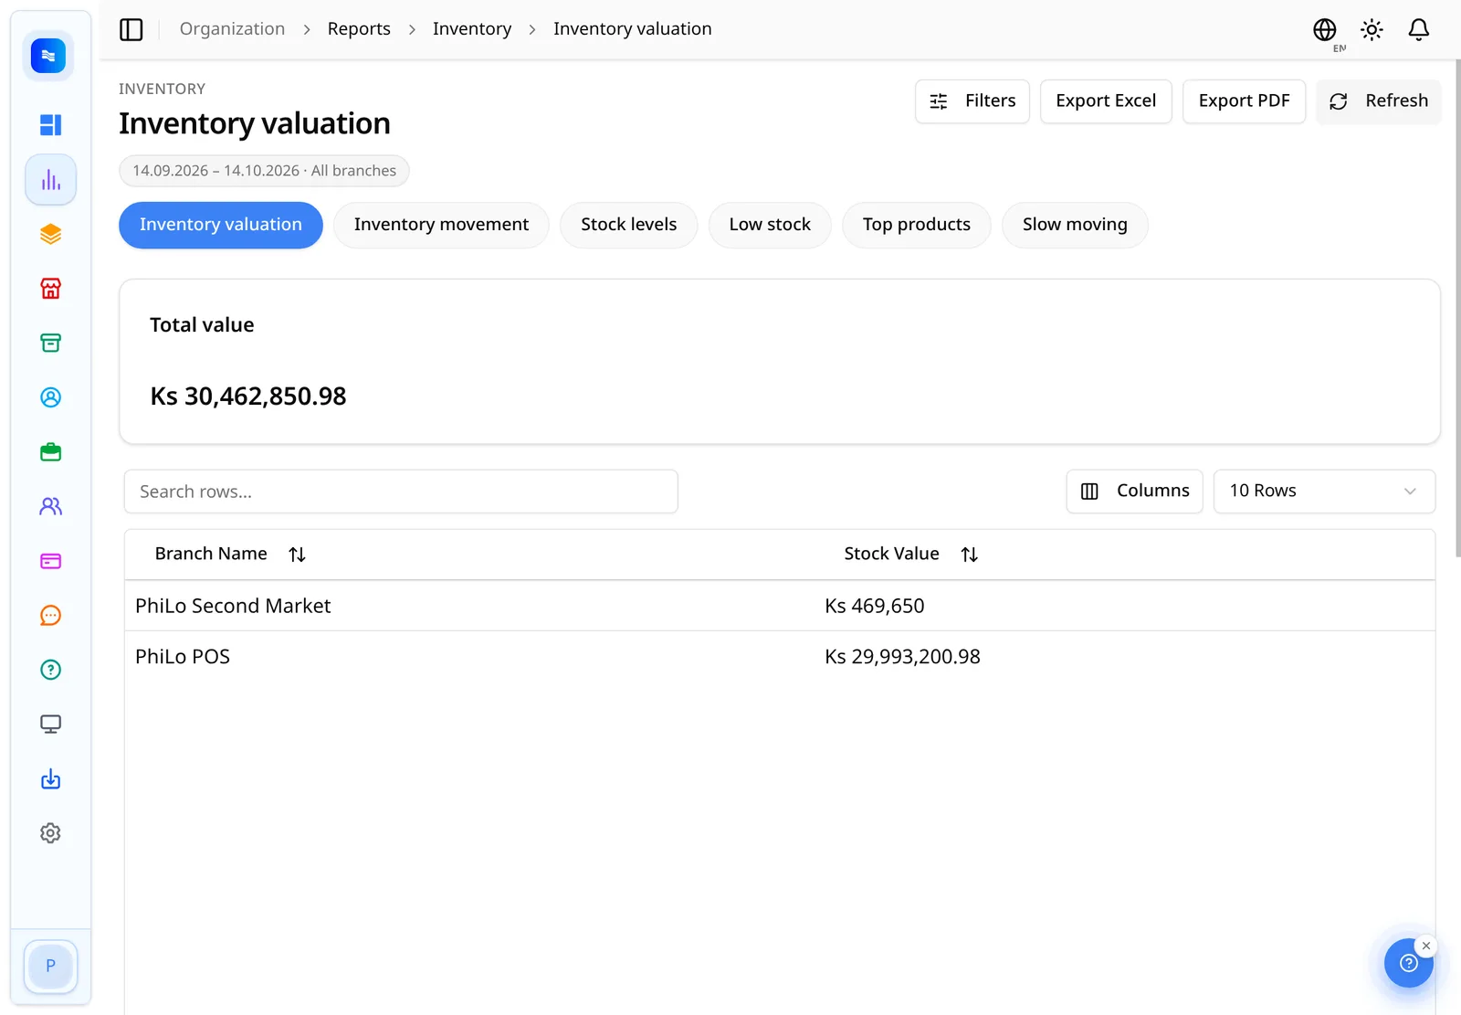Image resolution: width=1461 pixels, height=1015 pixels.
Task: Open the teal help circle icon in sidebar
Action: (51, 670)
